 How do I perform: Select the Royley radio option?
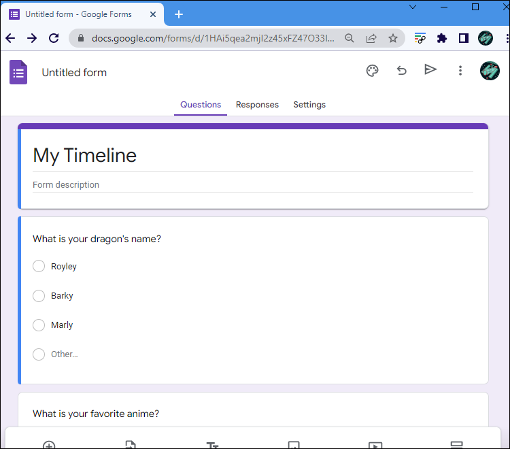point(39,266)
